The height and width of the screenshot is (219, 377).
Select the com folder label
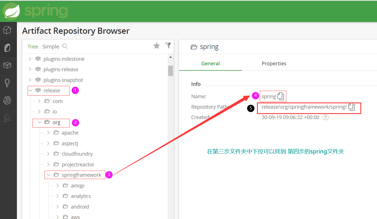tap(57, 101)
